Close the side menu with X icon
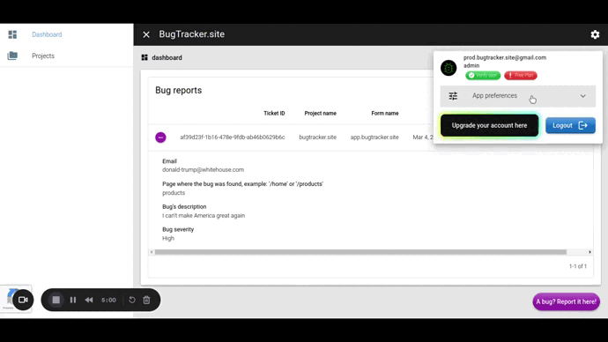This screenshot has height=342, width=608. click(146, 34)
